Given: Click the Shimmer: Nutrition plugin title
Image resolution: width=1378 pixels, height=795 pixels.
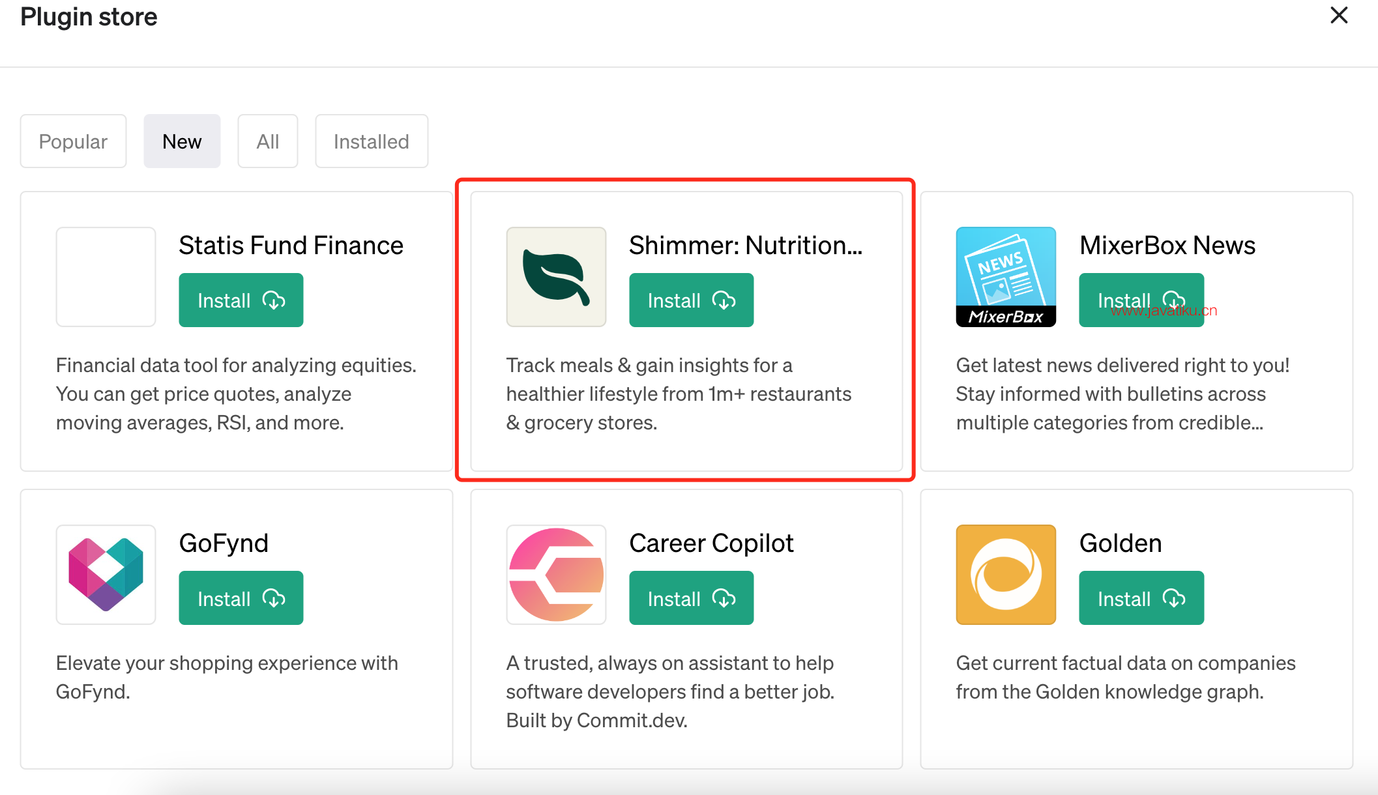Looking at the screenshot, I should tap(746, 246).
